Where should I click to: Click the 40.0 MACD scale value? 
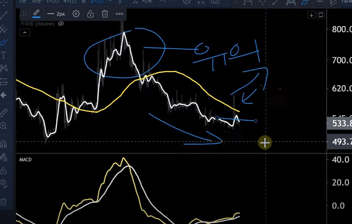(341, 160)
